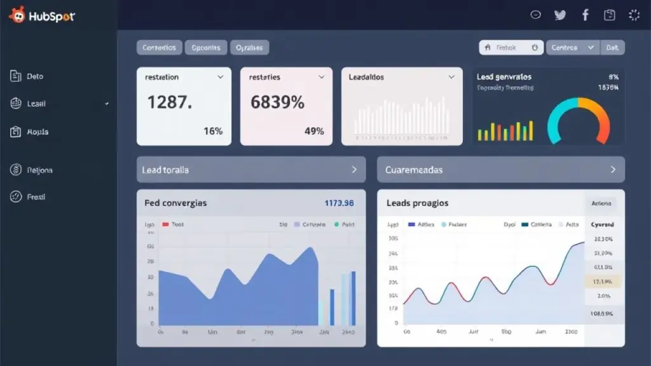Switch to the Contenios tab

(158, 47)
